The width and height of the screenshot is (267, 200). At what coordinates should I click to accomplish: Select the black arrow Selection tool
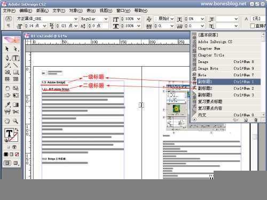pos(7,49)
